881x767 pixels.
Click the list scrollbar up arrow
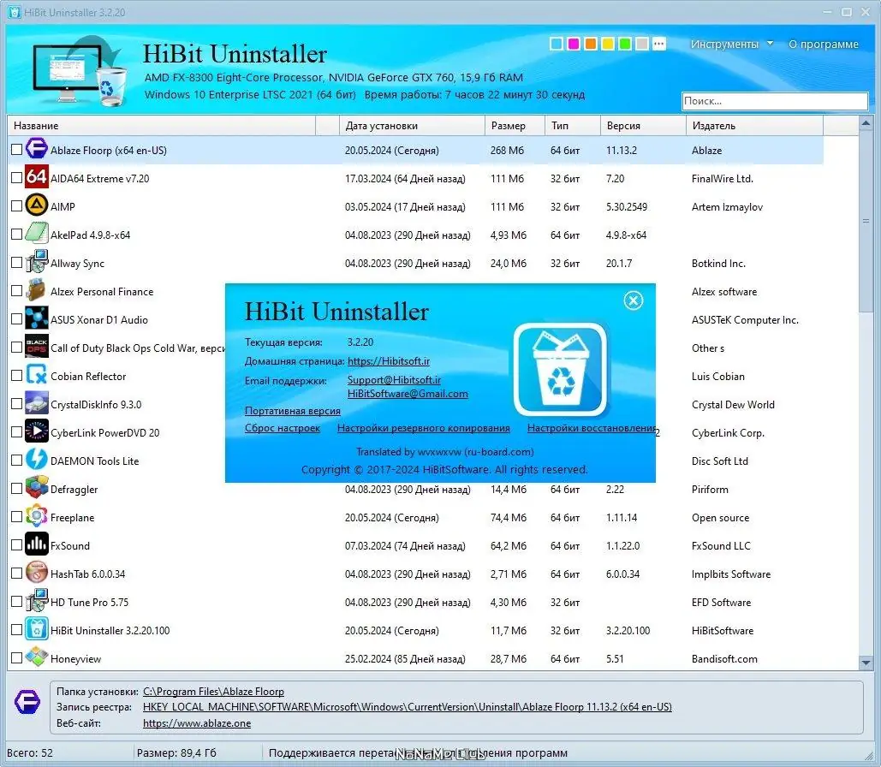(866, 122)
